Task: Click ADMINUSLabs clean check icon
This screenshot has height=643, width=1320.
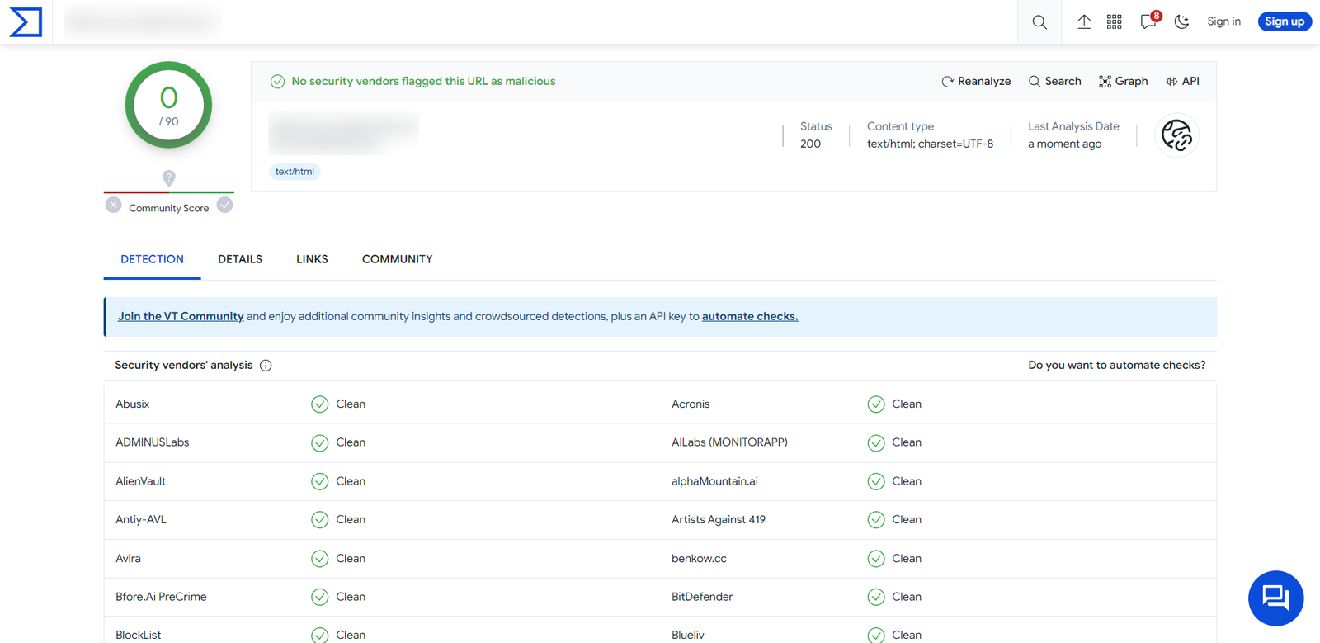Action: [319, 443]
